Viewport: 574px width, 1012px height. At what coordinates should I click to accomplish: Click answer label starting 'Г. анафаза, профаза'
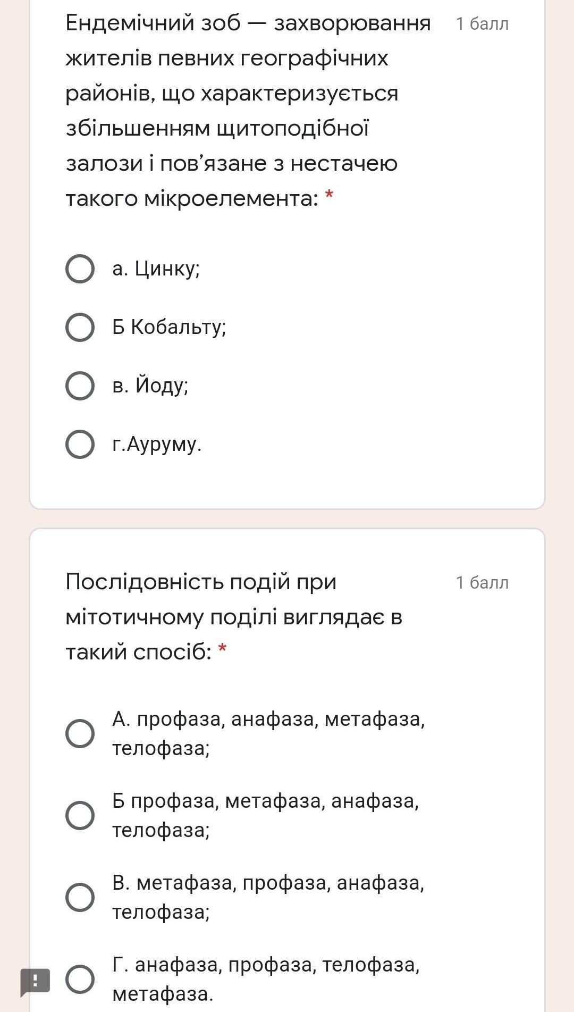[266, 979]
